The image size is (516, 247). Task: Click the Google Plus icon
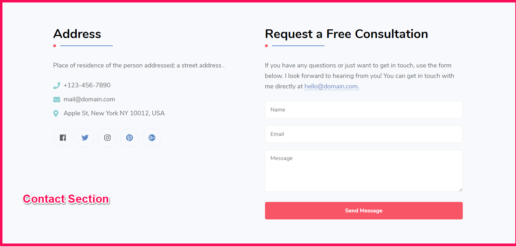[x=152, y=138]
